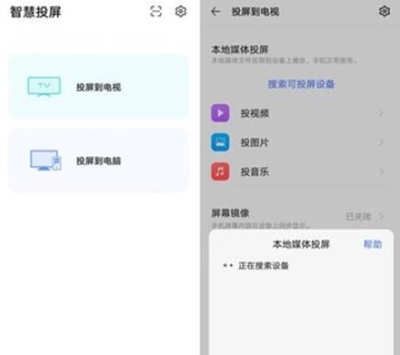Image resolution: width=400 pixels, height=355 pixels.
Task: Open settings gear on 投屏到电视 screen
Action: [384, 11]
